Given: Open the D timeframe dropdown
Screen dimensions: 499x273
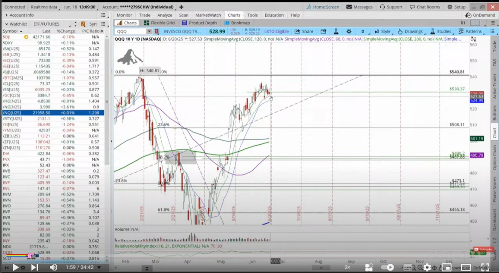Looking at the screenshot, I should click(x=363, y=31).
